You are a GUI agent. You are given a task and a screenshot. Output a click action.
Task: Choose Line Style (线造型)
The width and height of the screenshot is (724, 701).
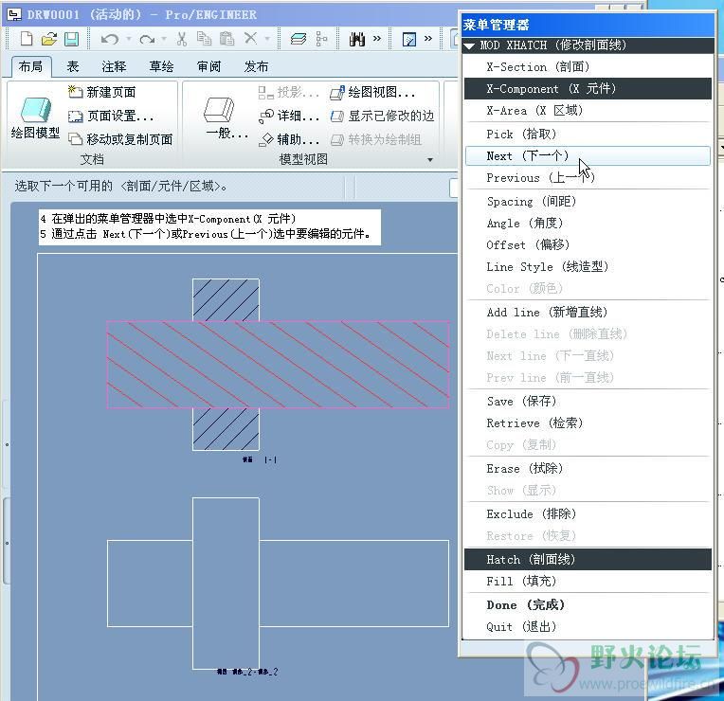pos(588,267)
